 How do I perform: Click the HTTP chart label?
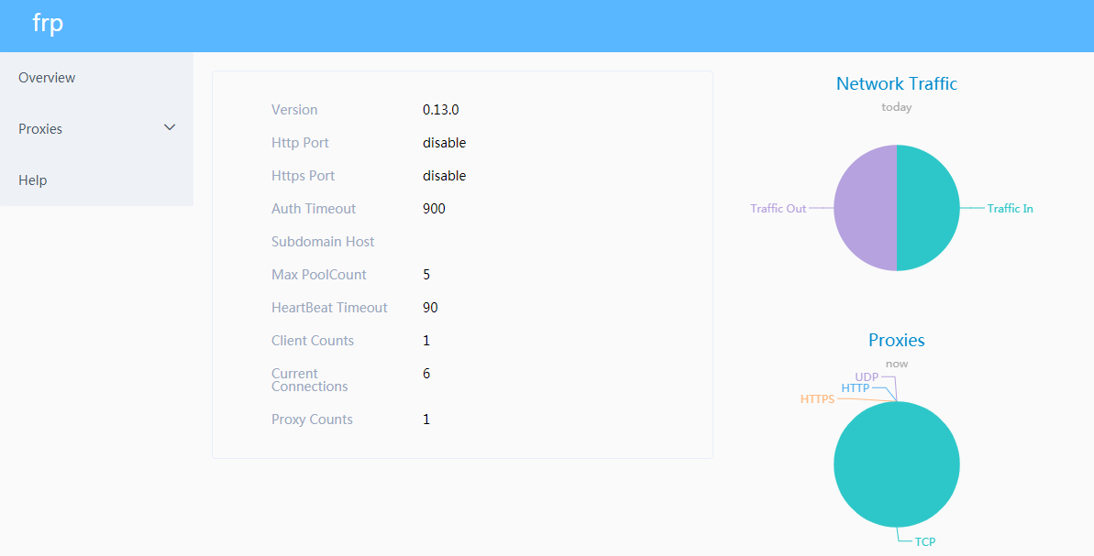[856, 388]
